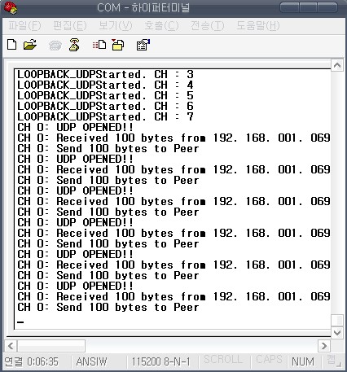Click the Call telephone icon
This screenshot has height=372, width=347.
(x=55, y=46)
